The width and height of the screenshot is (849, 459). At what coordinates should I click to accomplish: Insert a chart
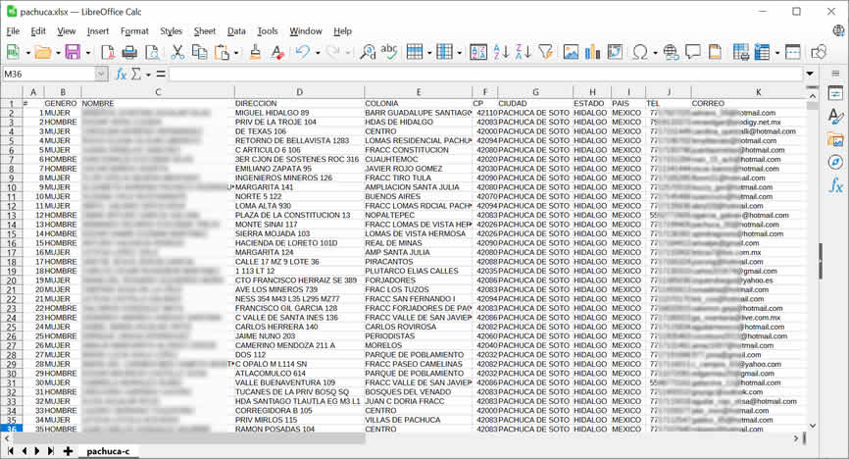[x=593, y=52]
